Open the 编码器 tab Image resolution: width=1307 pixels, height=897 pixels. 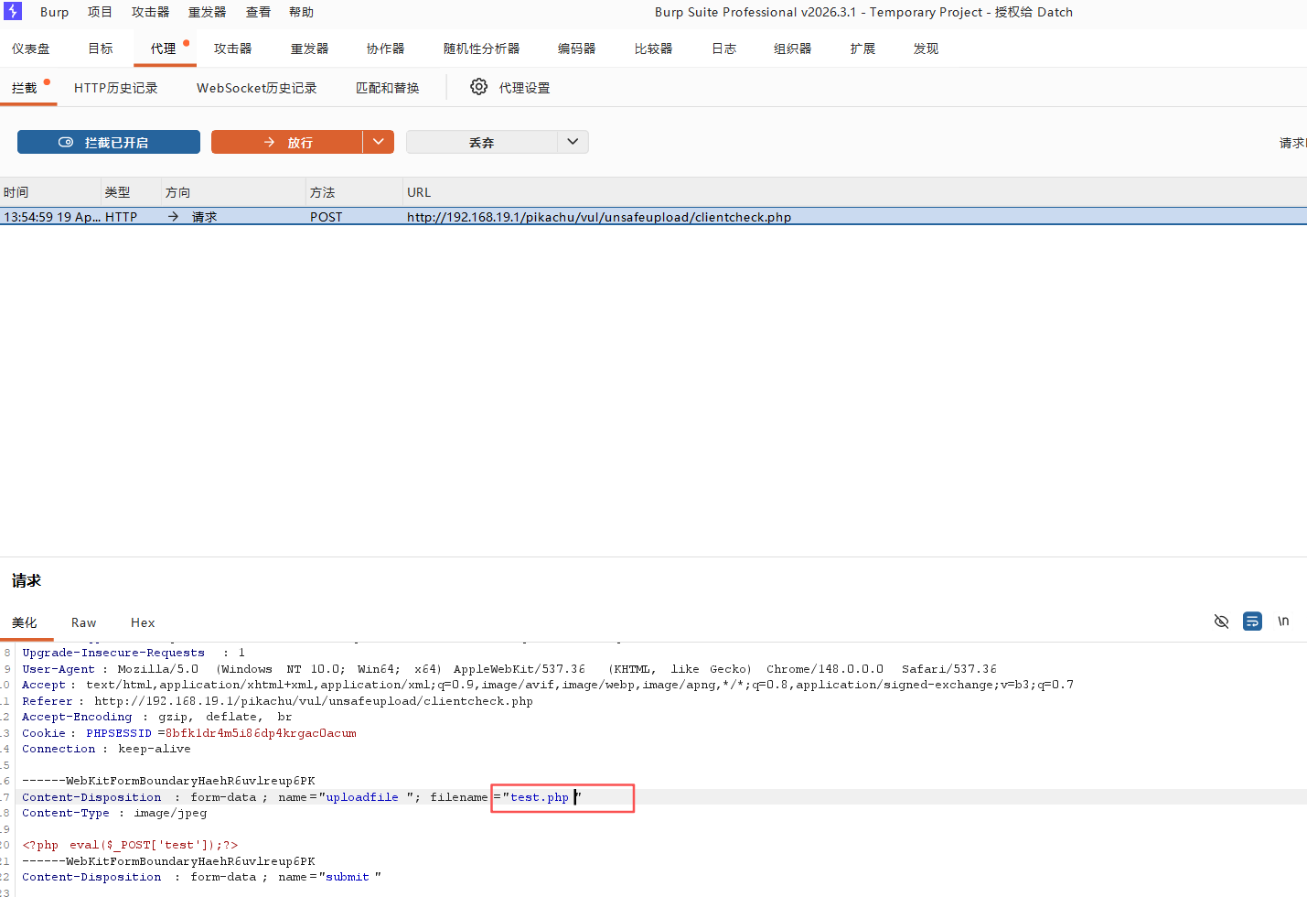pos(576,49)
